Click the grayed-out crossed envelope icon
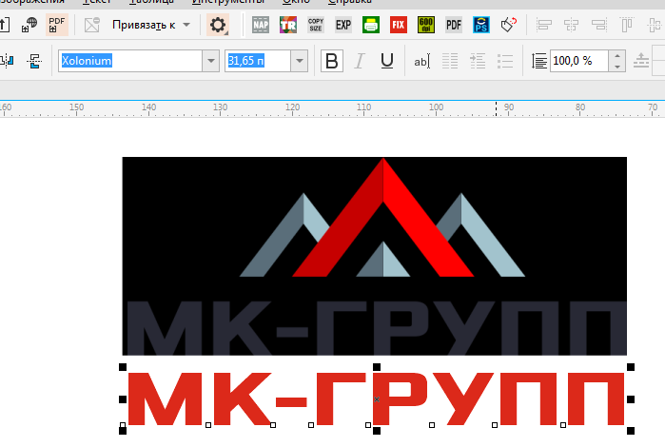The image size is (665, 447). [92, 25]
